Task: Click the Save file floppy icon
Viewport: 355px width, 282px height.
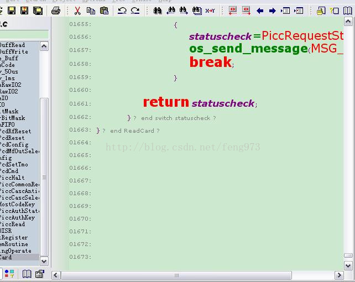Action: [11, 11]
